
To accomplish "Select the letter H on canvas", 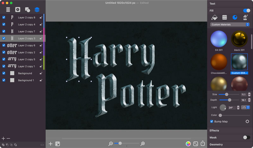I will click(x=79, y=59).
